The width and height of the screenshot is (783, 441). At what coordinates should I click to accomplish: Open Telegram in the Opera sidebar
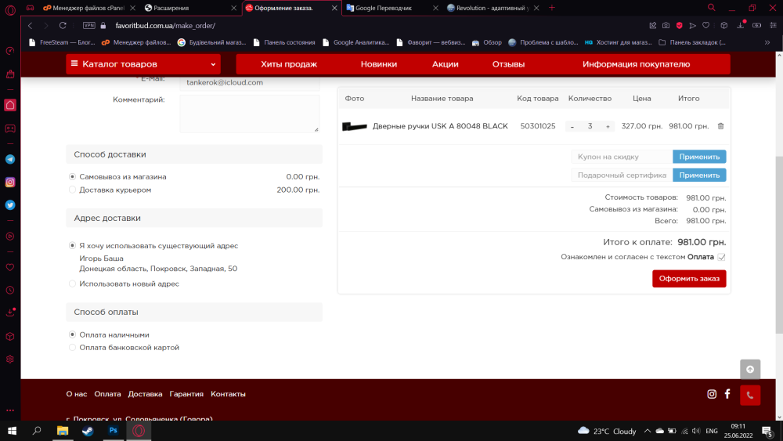pos(10,159)
